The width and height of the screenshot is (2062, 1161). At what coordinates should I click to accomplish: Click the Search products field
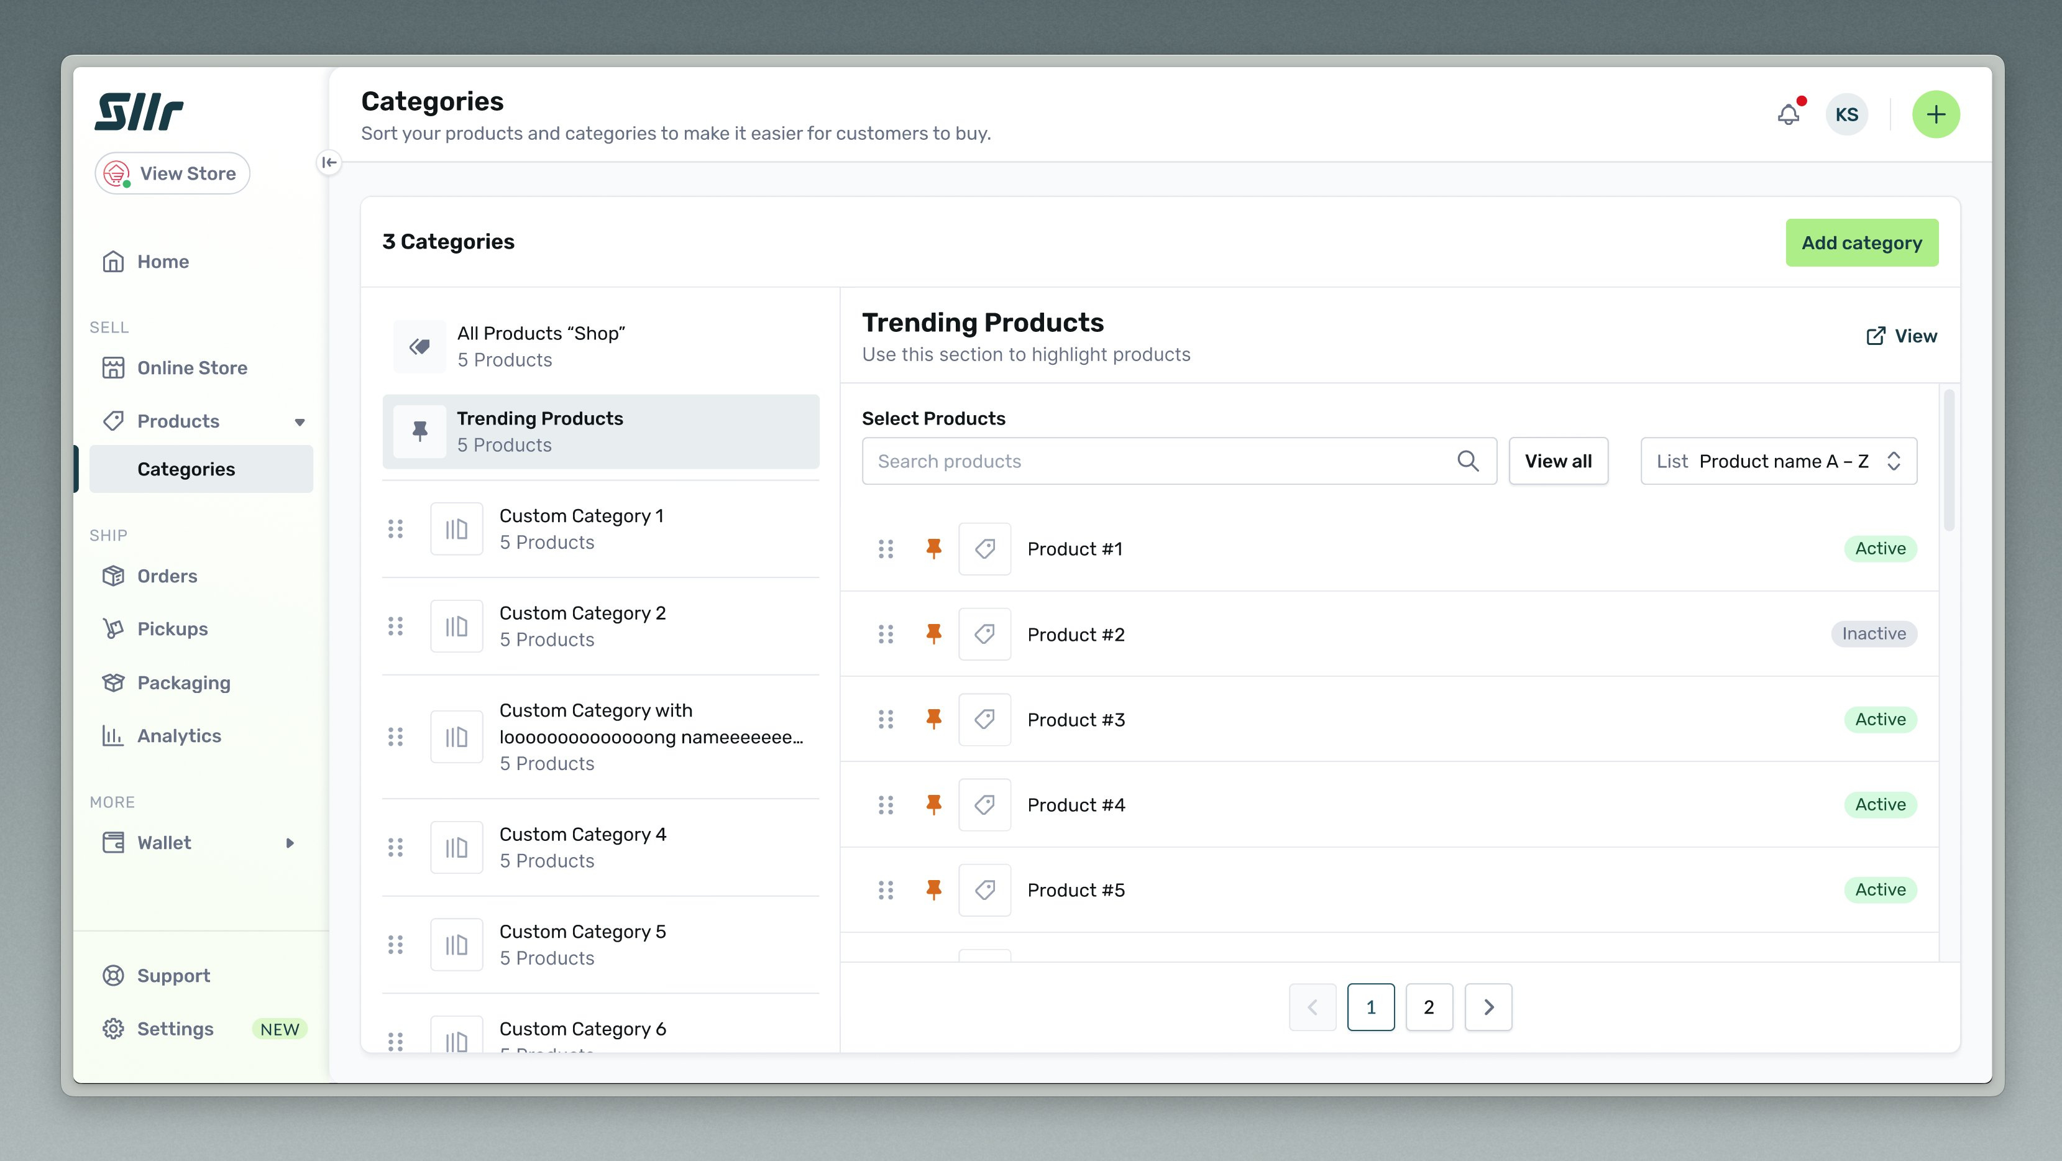(x=1179, y=461)
